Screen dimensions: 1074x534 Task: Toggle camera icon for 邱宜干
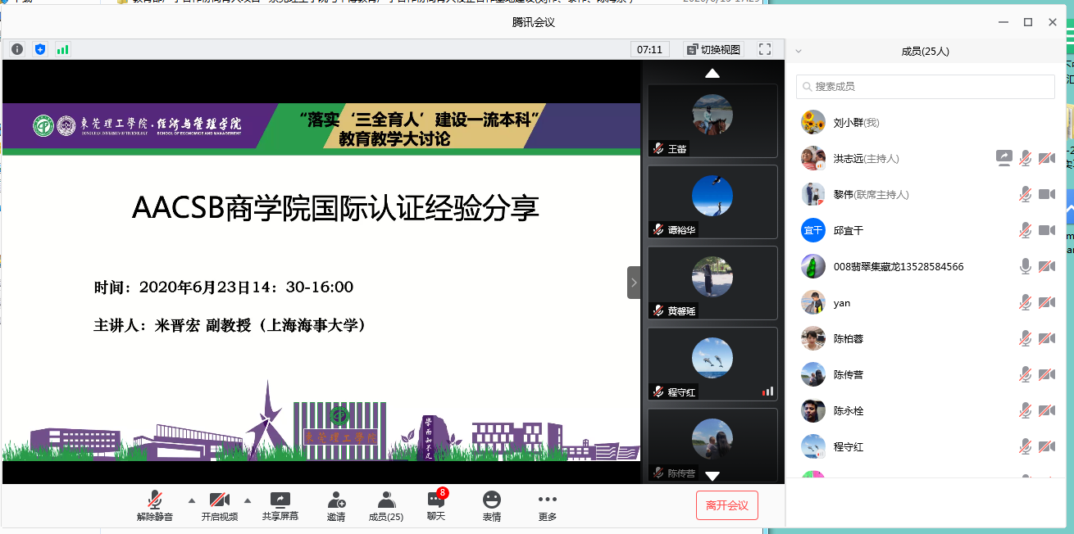coord(1047,230)
